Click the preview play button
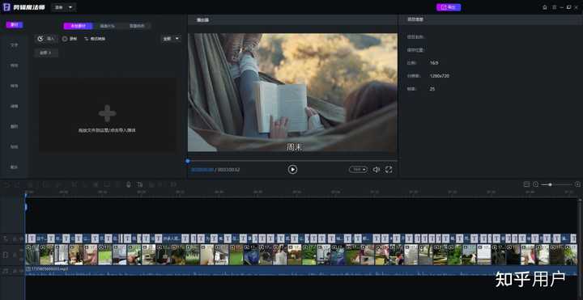Image resolution: width=583 pixels, height=300 pixels. click(292, 169)
